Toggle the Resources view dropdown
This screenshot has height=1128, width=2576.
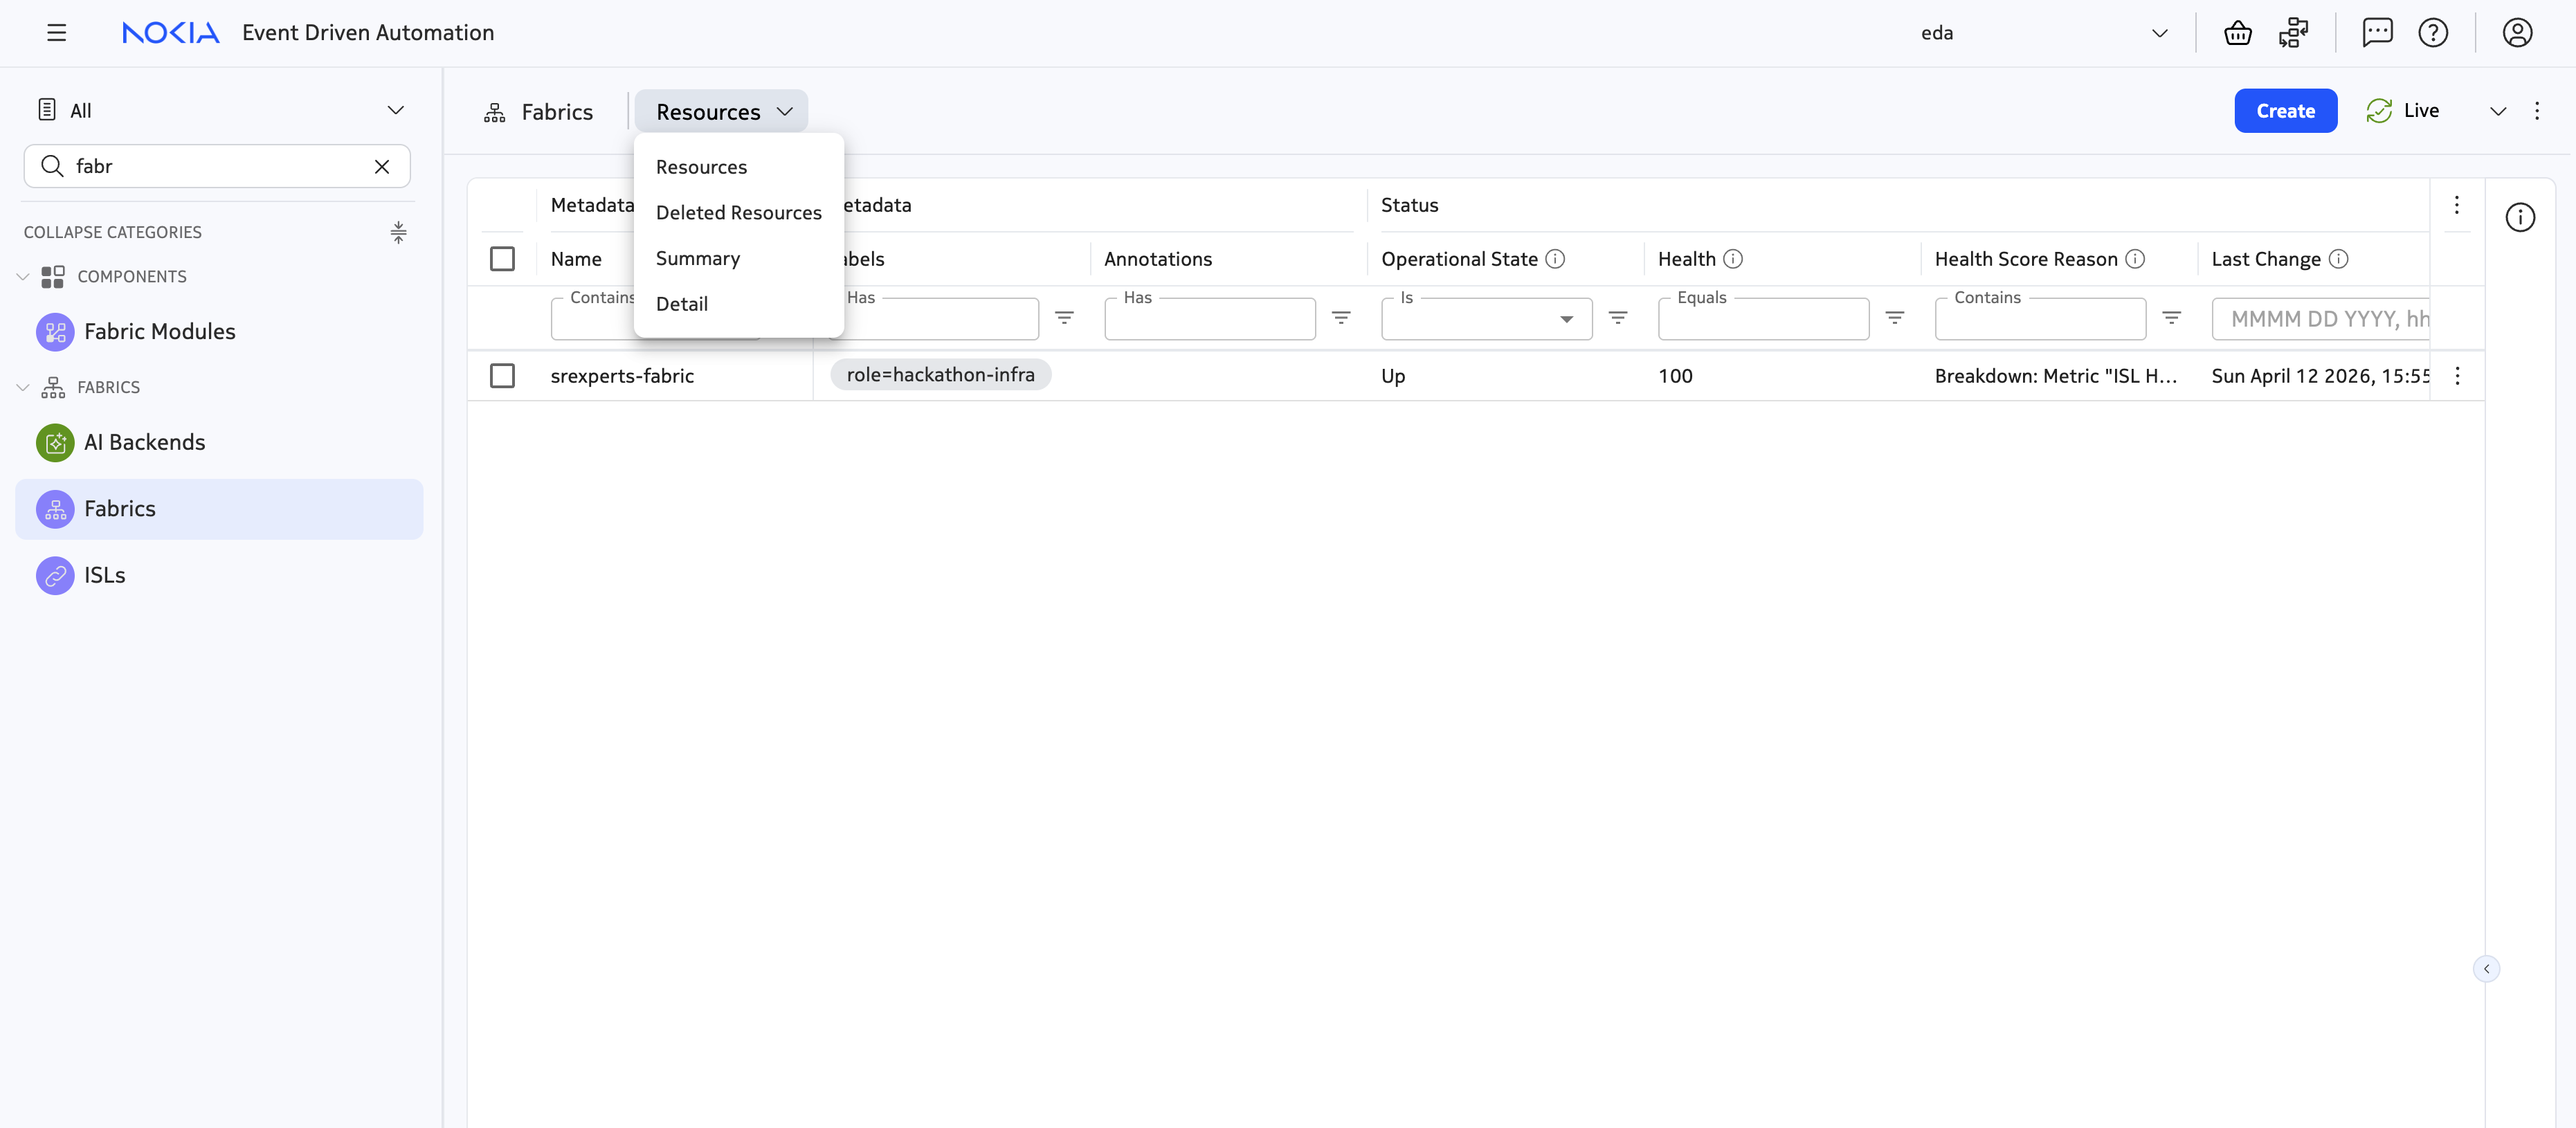(722, 112)
